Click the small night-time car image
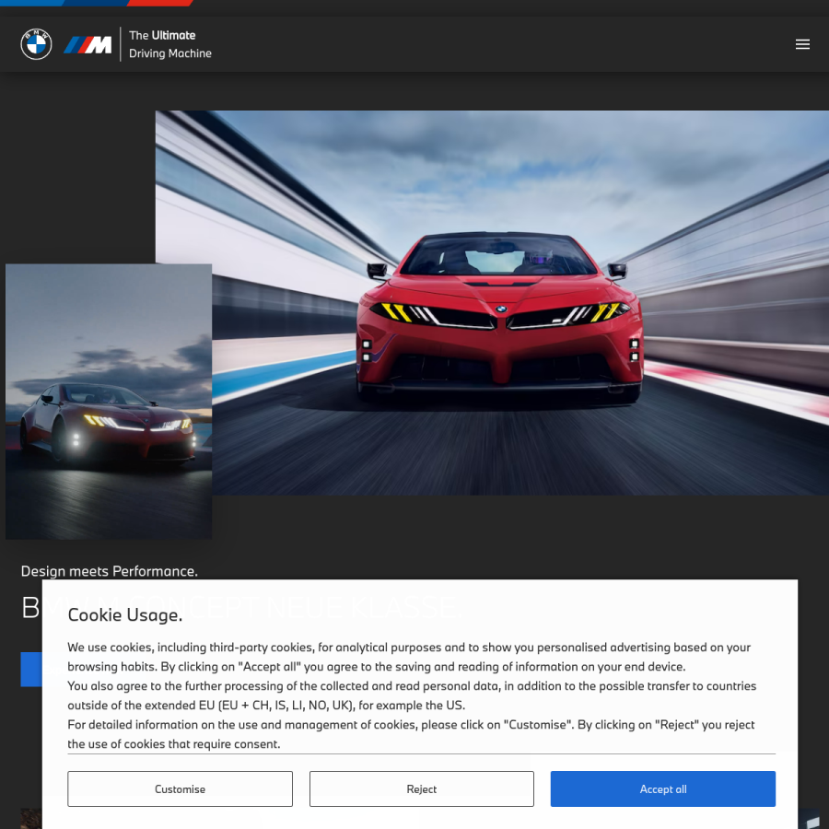Image resolution: width=829 pixels, height=829 pixels. (109, 402)
